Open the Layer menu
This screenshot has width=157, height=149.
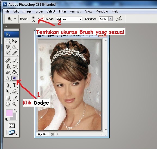point(39,11)
